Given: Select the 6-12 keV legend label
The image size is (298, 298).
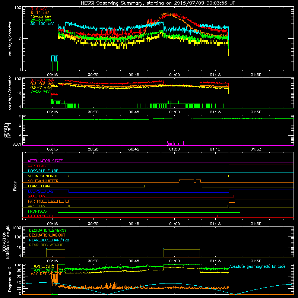Looking at the screenshot, I should [40, 13].
